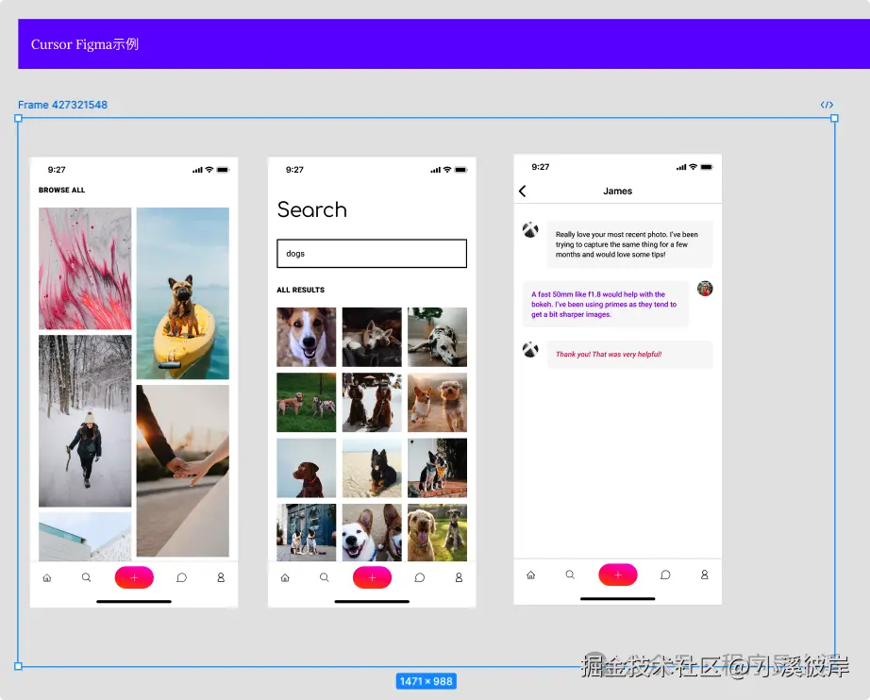Click the first soccer-ball avatar in chat

click(530, 229)
